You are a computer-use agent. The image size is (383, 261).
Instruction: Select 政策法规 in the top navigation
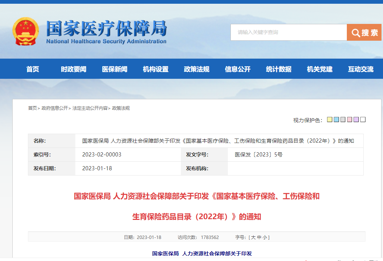[x=197, y=69]
